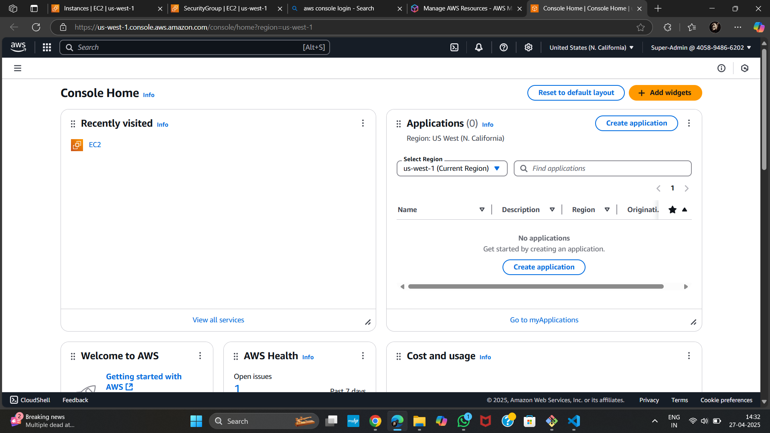
Task: Open Console Home Info link
Action: pyautogui.click(x=149, y=95)
